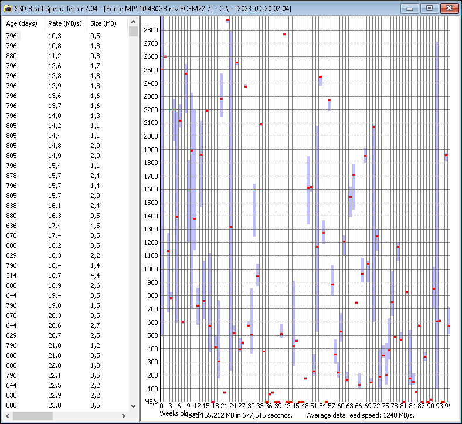The width and height of the screenshot is (462, 424).
Task: Click the SSD Read Speed Tester title bar icon
Action: point(8,8)
